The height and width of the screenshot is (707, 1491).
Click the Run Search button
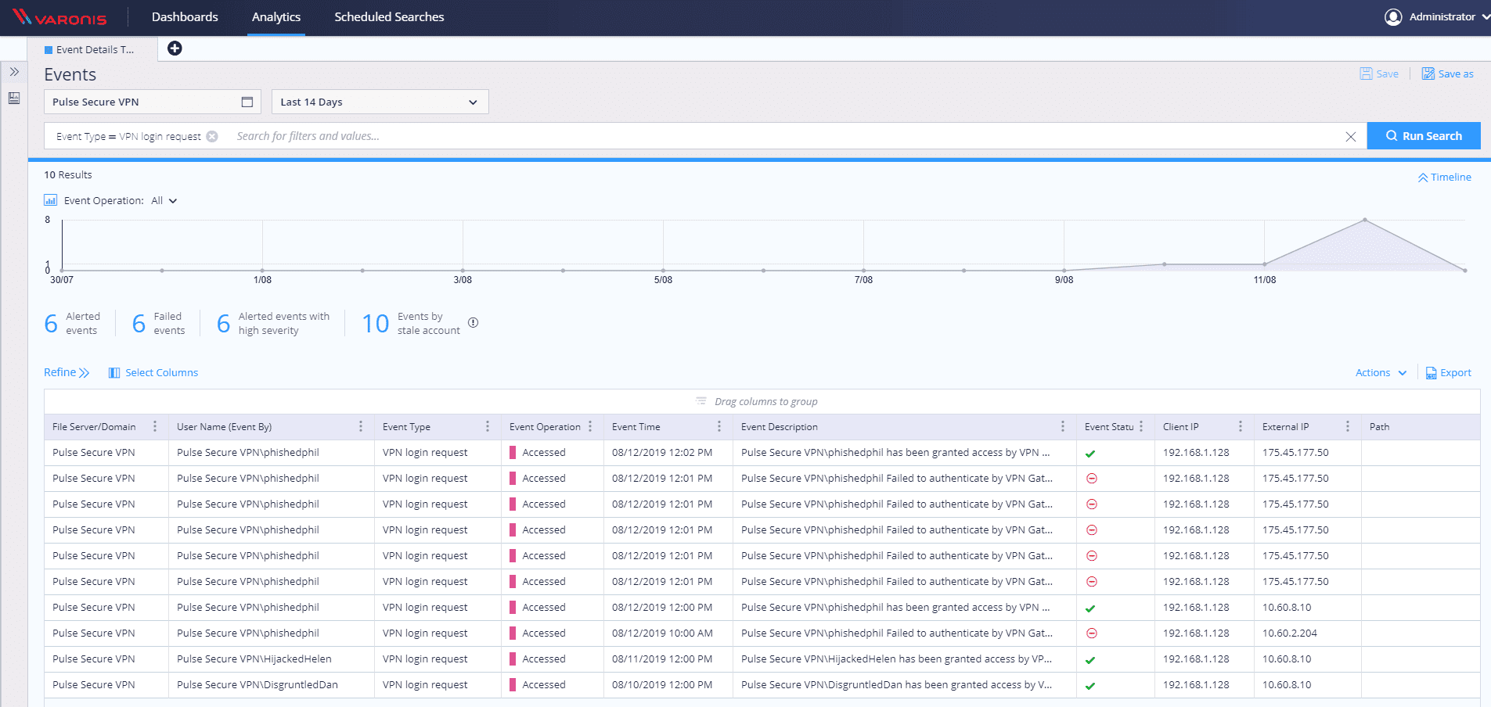coord(1423,136)
